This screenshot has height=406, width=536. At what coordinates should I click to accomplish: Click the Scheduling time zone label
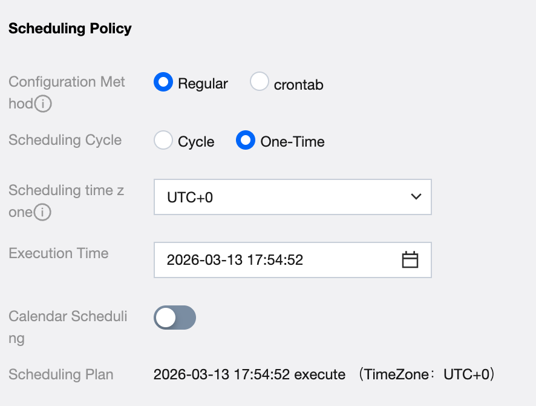click(66, 191)
